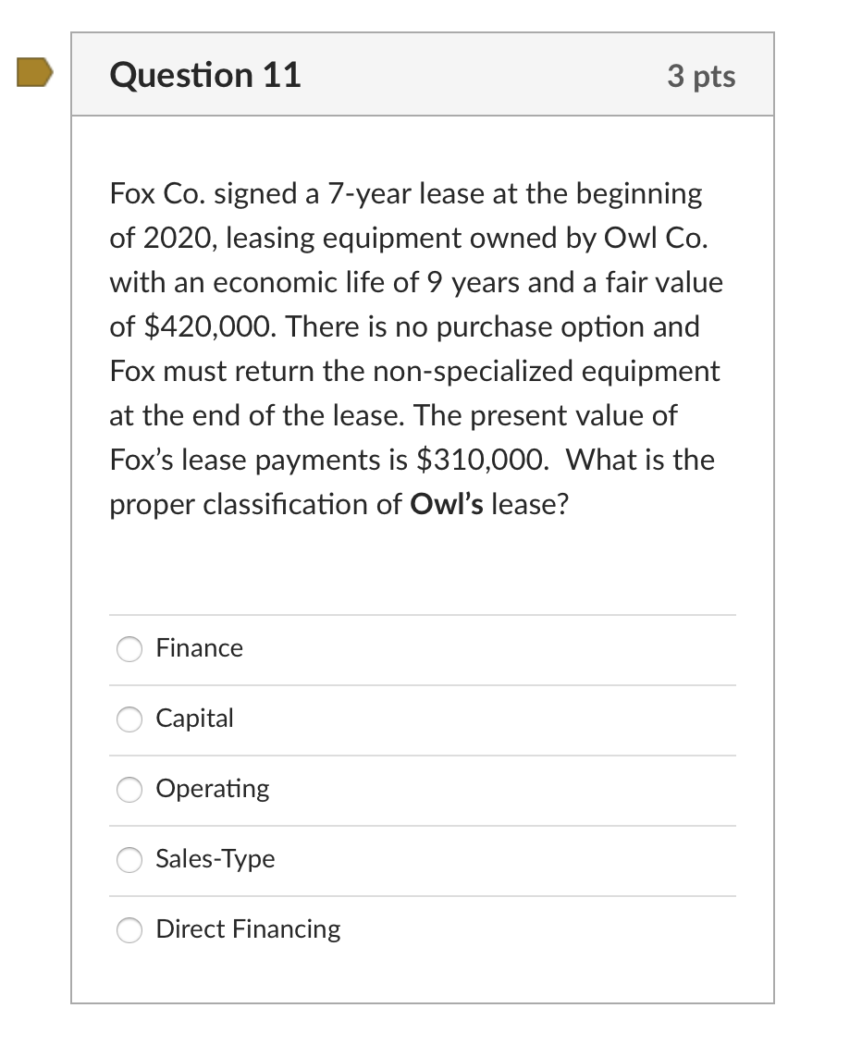Viewport: 862px width, 1045px height.
Task: Click the question card header bar
Action: click(422, 74)
